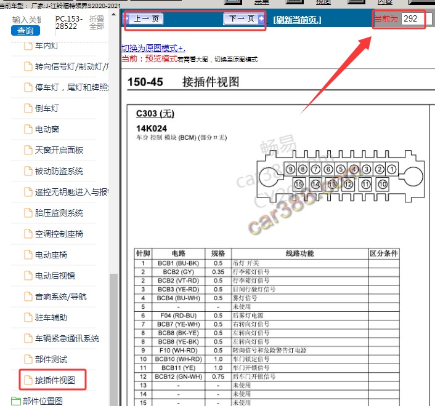This screenshot has height=406, width=435.
Task: Click the document icon beside 倒车灯
Action: tap(28, 108)
